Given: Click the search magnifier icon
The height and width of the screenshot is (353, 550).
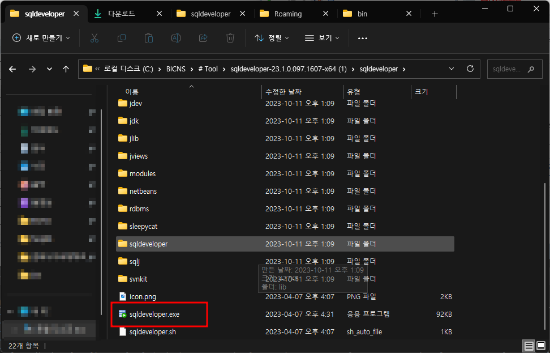Looking at the screenshot, I should pyautogui.click(x=531, y=69).
